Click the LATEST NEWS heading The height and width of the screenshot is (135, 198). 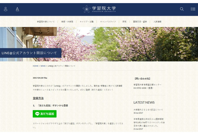click(144, 103)
